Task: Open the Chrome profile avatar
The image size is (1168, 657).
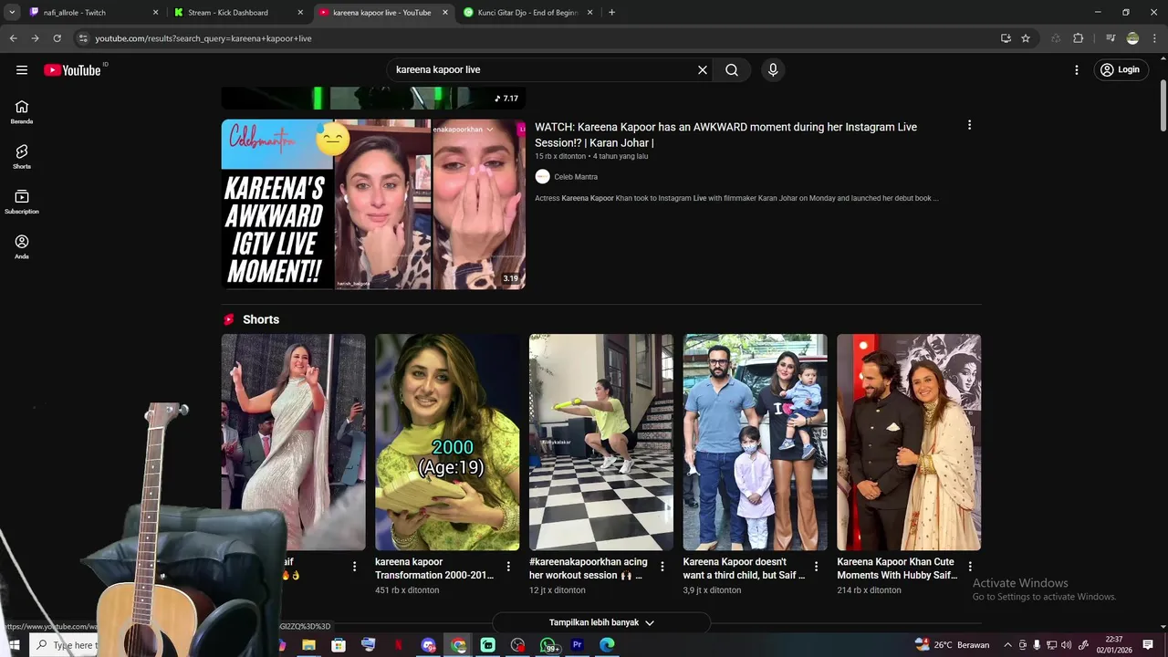Action: click(1132, 38)
